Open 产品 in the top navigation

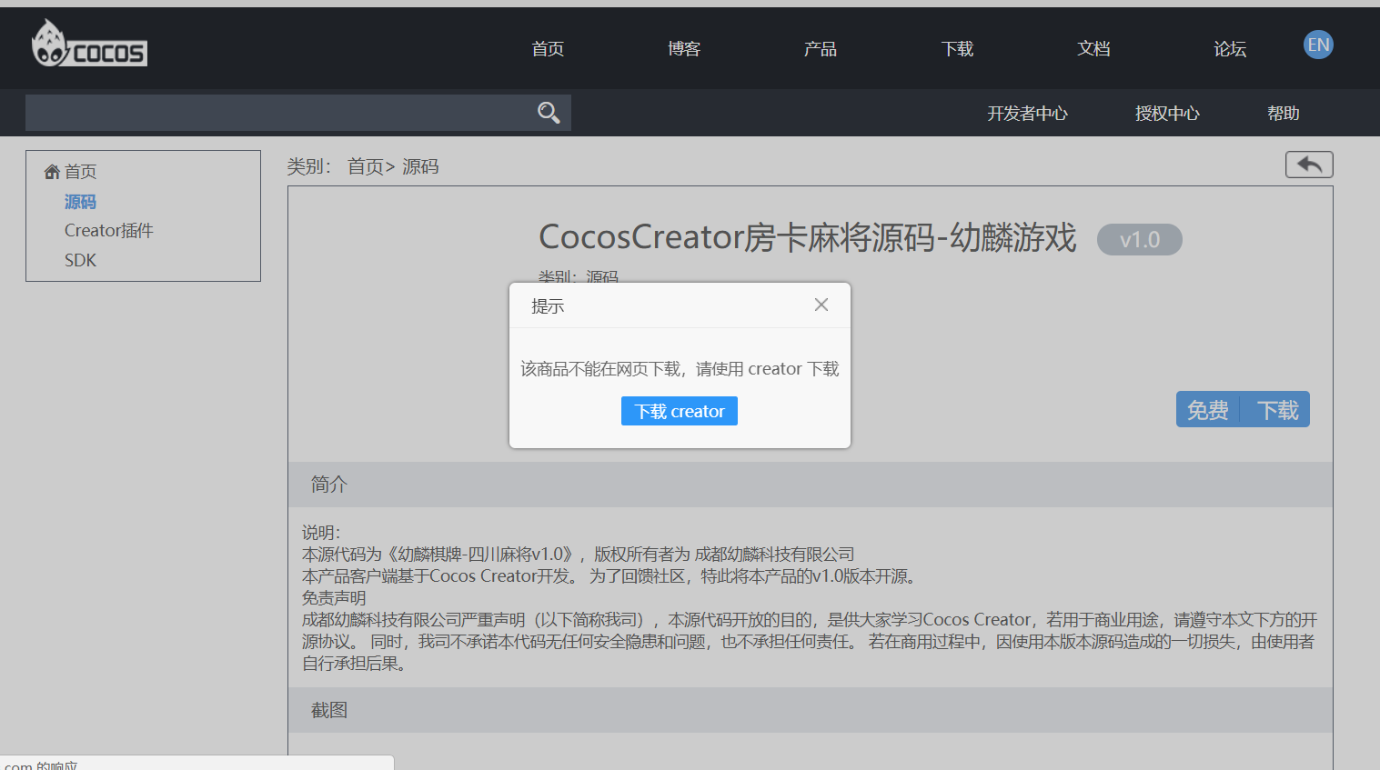[821, 48]
